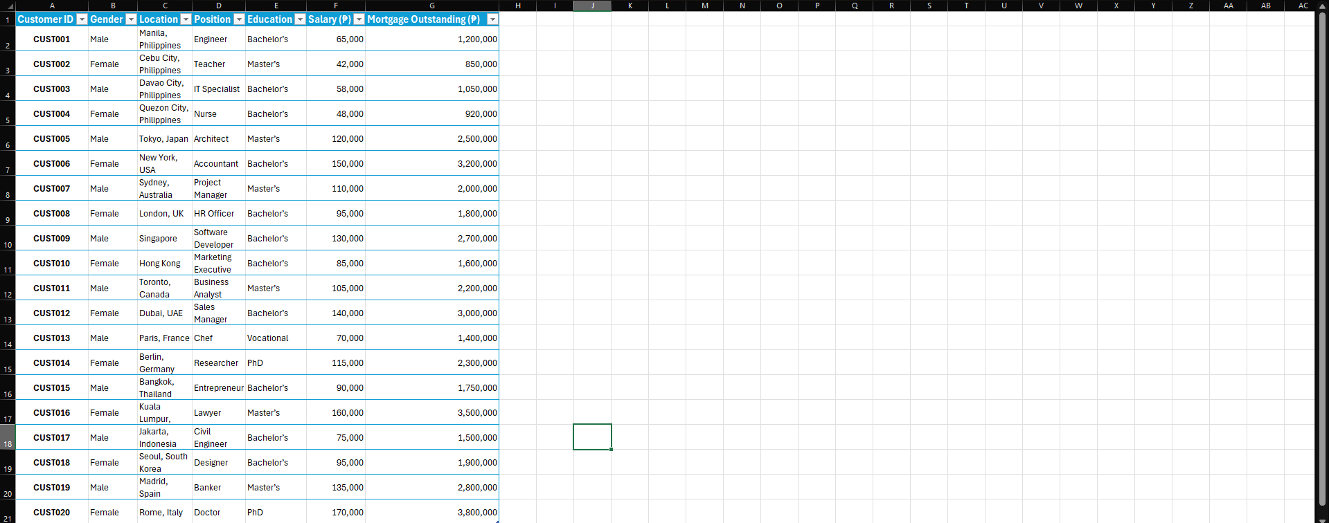The width and height of the screenshot is (1329, 523).
Task: Select cell CUST005
Action: [x=52, y=138]
